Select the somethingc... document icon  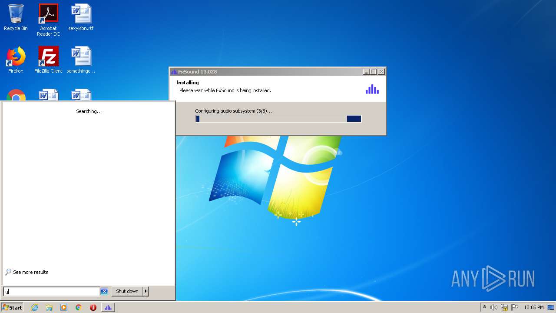point(81,60)
